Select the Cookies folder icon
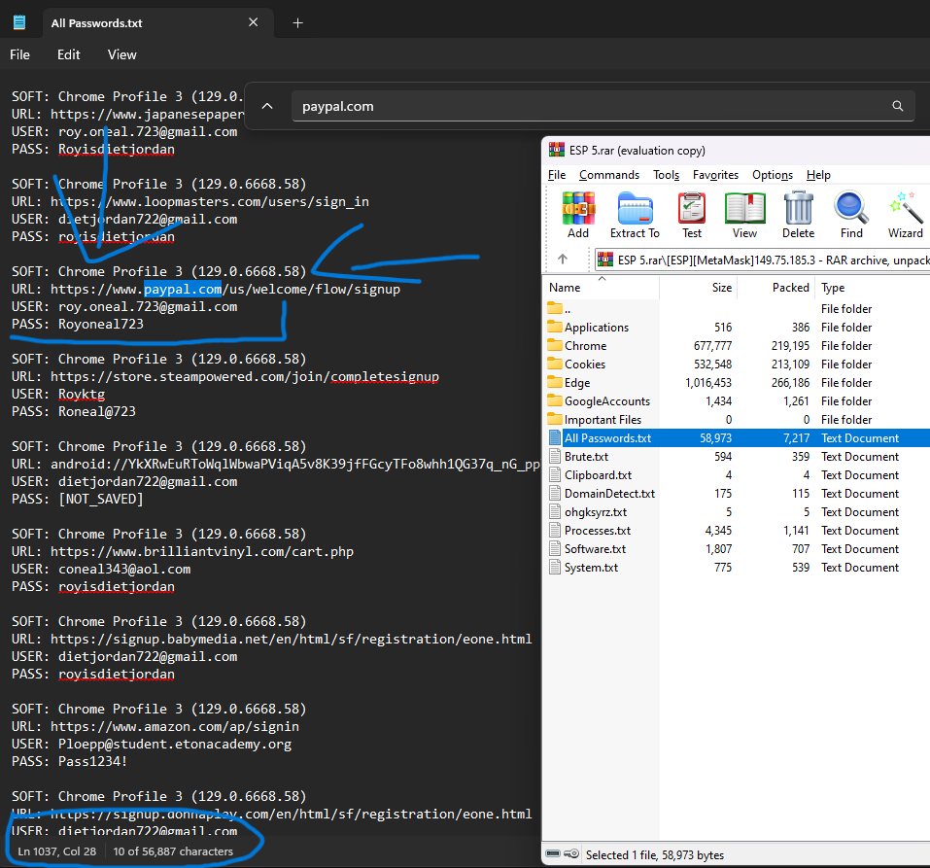The image size is (930, 868). point(555,364)
